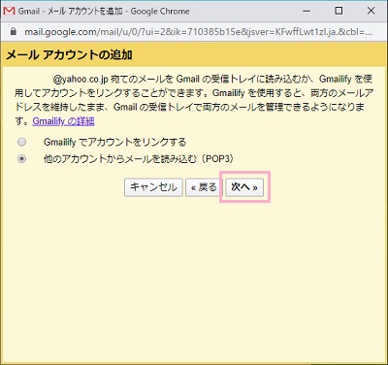Viewport: 388px width, 365px height.
Task: Click the キャンセル button
Action: (x=153, y=187)
